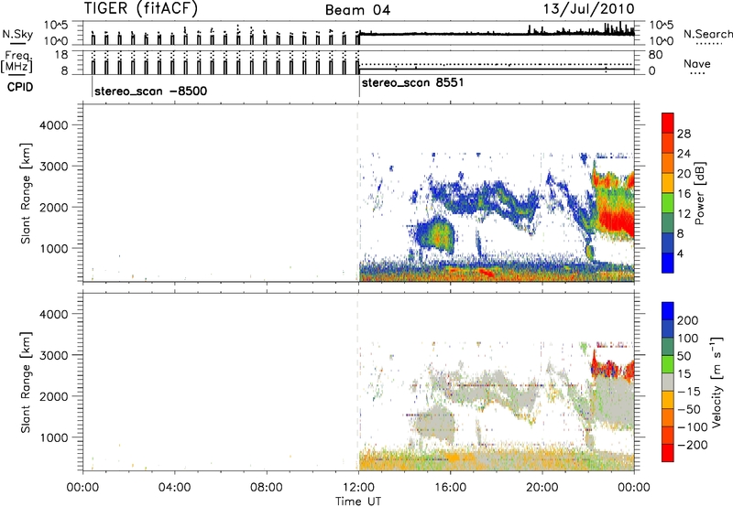Click the "1000" tick in velocity panel
733x507 pixels.
click(x=53, y=437)
